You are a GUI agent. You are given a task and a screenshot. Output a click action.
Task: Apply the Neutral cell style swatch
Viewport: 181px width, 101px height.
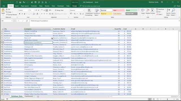[106, 14]
